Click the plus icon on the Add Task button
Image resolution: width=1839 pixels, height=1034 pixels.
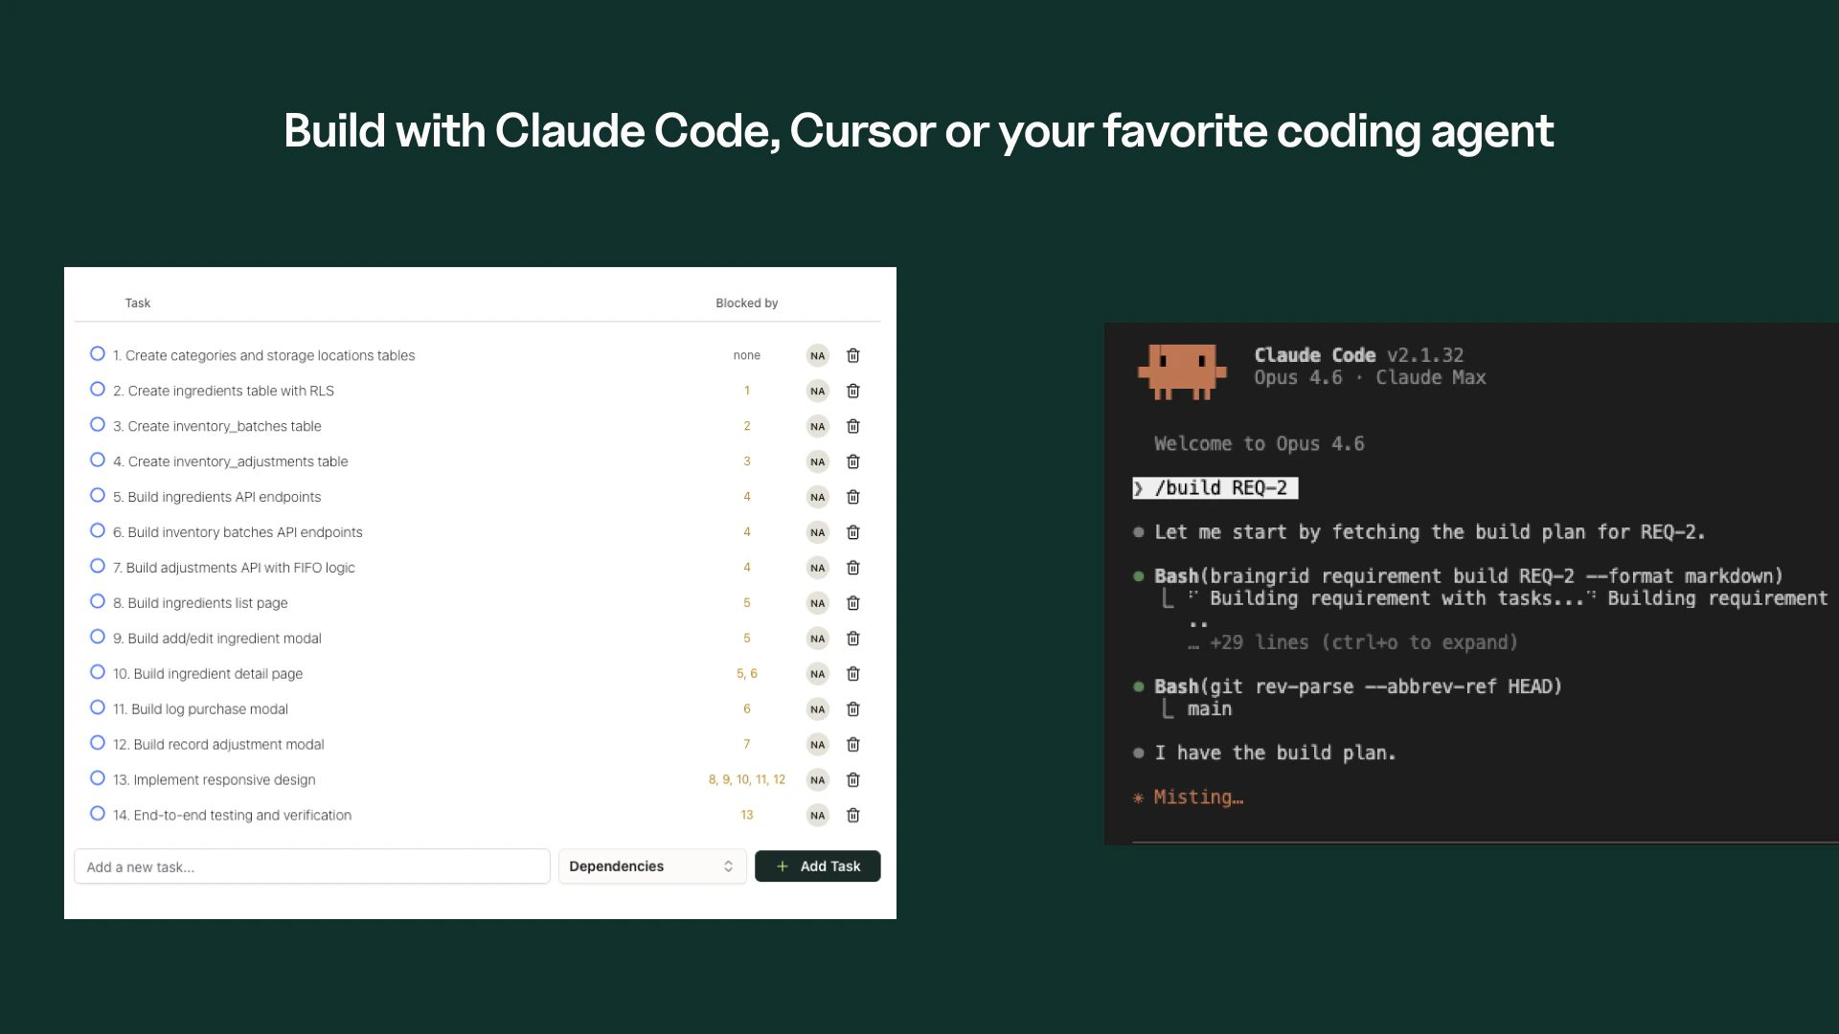tap(783, 865)
